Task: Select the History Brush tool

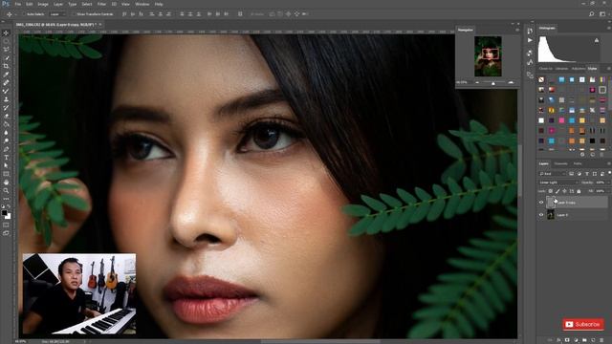Action: [6, 108]
